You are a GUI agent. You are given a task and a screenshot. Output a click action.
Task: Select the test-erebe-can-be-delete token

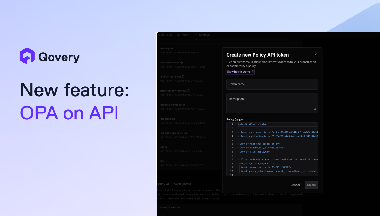(x=190, y=135)
